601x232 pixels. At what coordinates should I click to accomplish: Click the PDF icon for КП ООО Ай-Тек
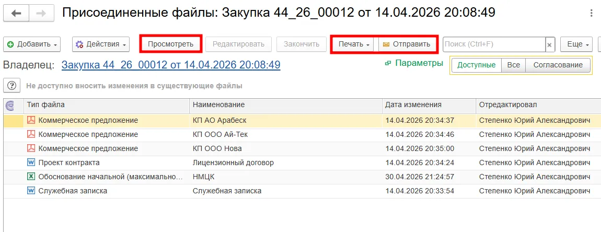(x=31, y=135)
